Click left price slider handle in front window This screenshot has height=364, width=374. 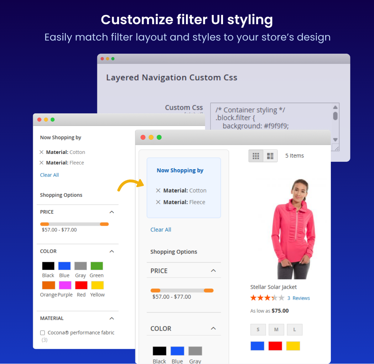point(156,290)
